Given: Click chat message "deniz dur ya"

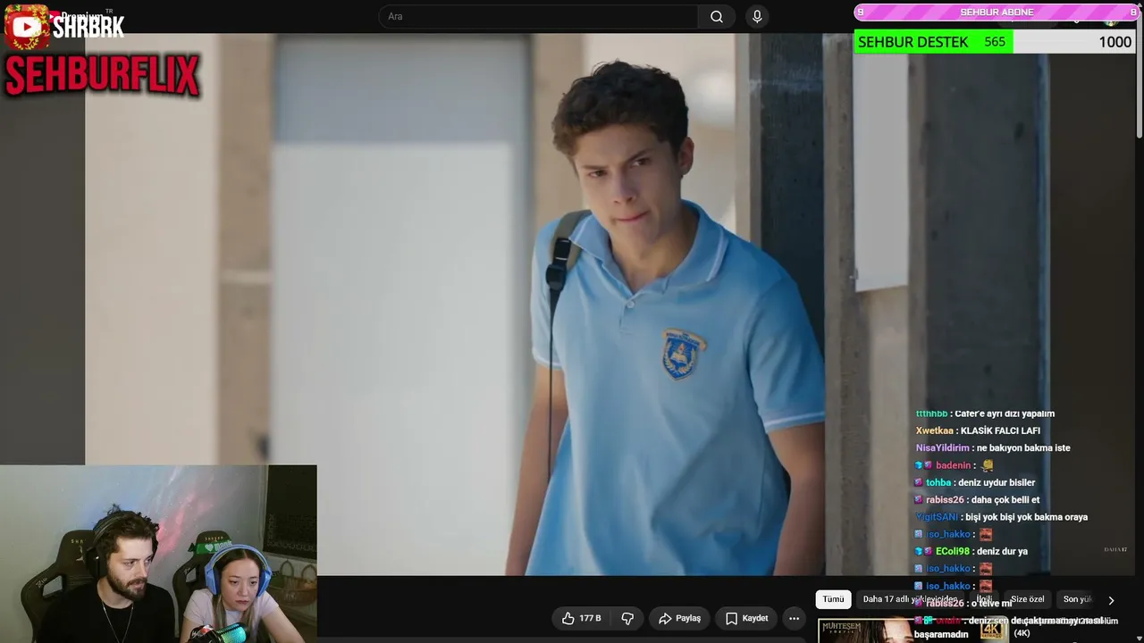Looking at the screenshot, I should [x=1002, y=551].
